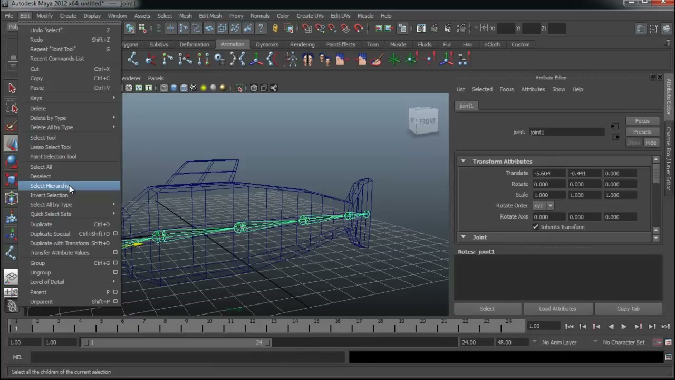The width and height of the screenshot is (675, 380).
Task: Click the green star constraint shelf icon
Action: coord(394,60)
